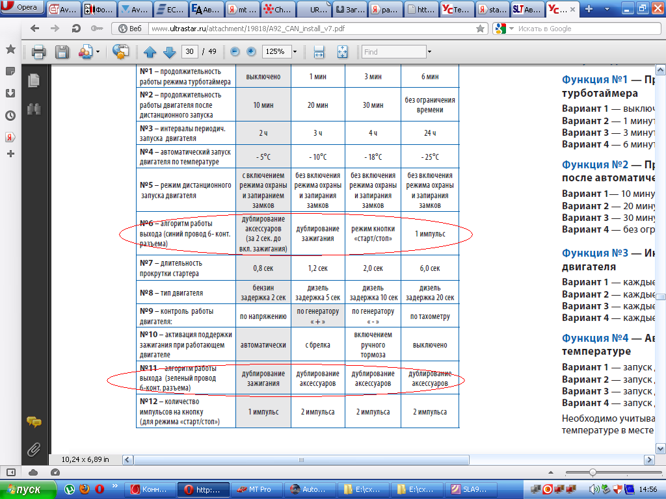Open the zoom level 125% dropdown
Image resolution: width=666 pixels, height=499 pixels.
(x=295, y=52)
